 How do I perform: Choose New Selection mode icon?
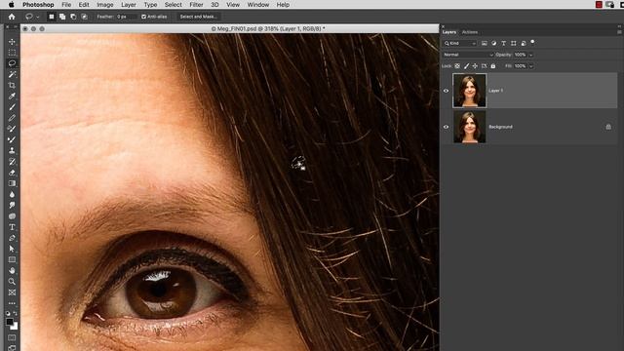52,17
